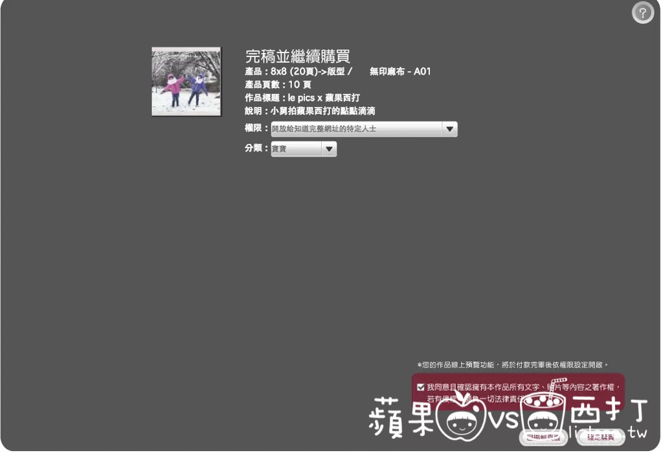Click the 完稿並繼續購買 heading
Screen dimensions: 663x453
pyautogui.click(x=297, y=56)
